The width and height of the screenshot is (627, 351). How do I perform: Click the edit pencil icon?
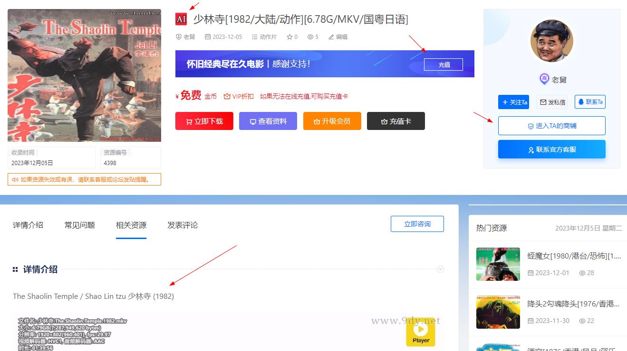click(331, 37)
